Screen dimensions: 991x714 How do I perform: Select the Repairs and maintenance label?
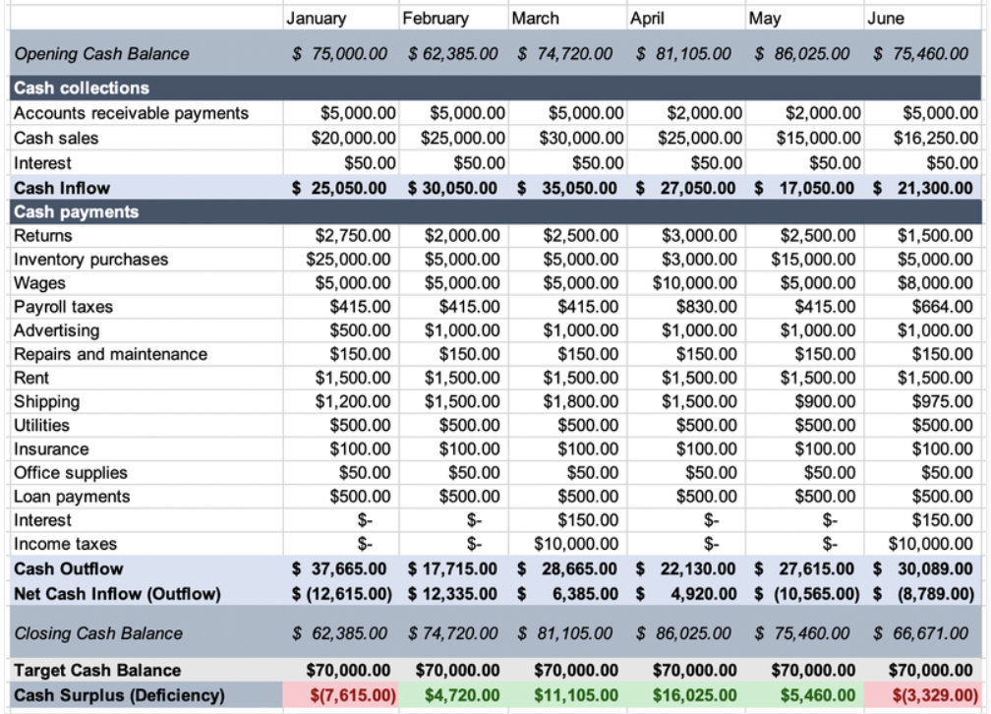[x=110, y=354]
